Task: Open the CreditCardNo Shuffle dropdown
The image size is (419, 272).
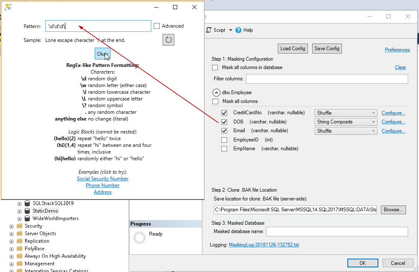Action: (x=346, y=113)
